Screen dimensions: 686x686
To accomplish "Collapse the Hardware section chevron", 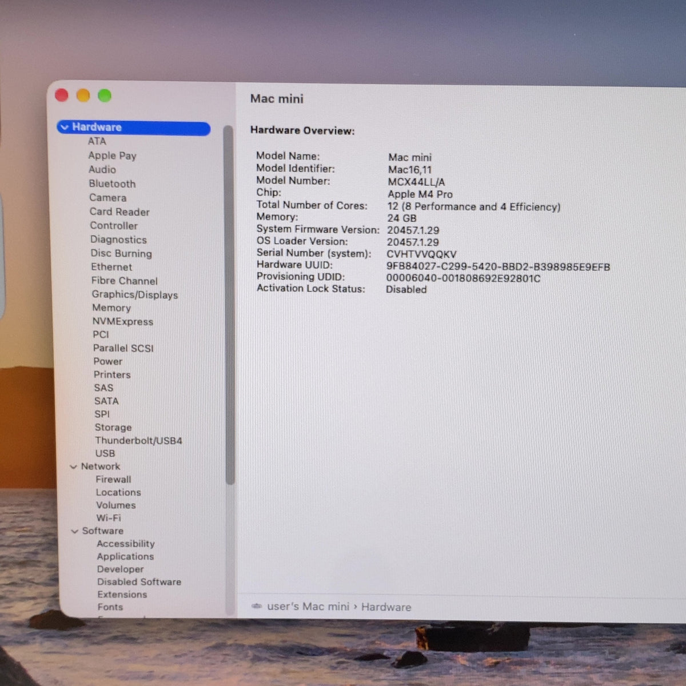I will 65,127.
